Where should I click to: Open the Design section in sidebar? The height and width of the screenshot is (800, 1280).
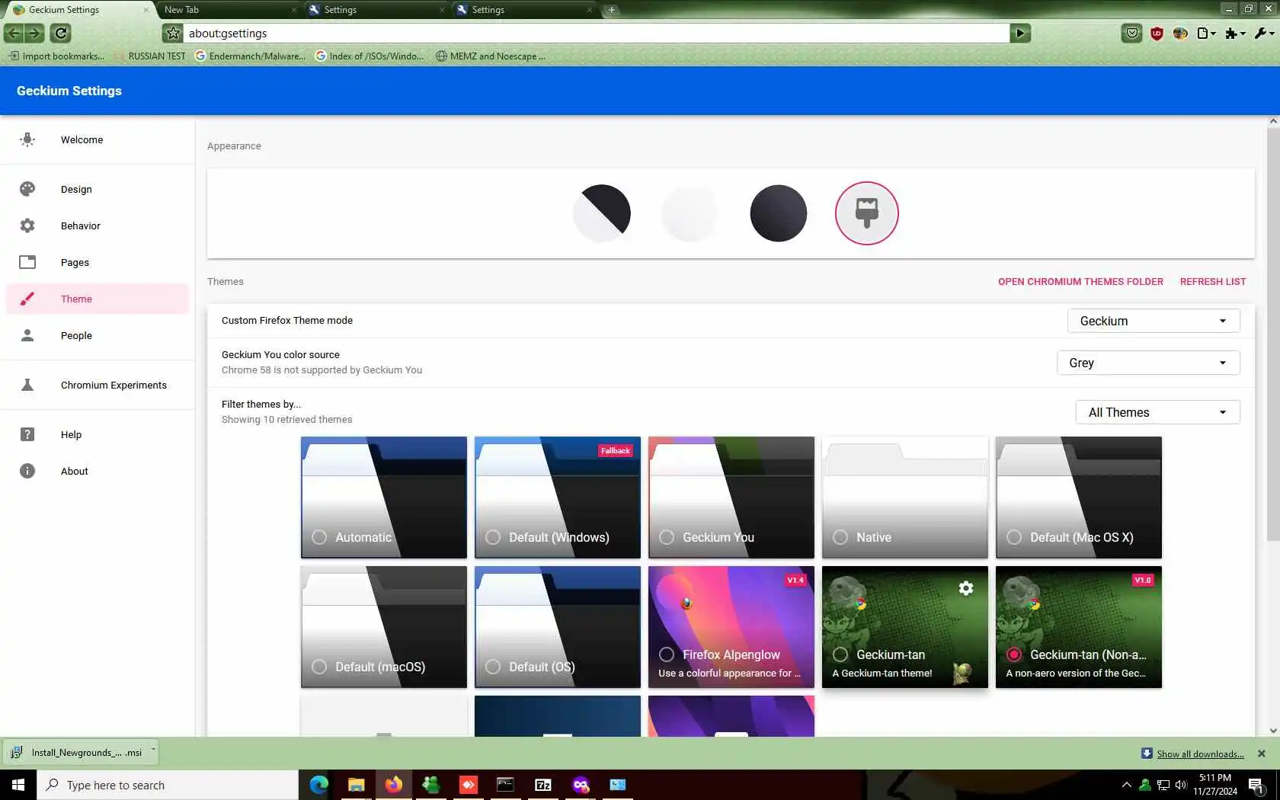[98, 189]
